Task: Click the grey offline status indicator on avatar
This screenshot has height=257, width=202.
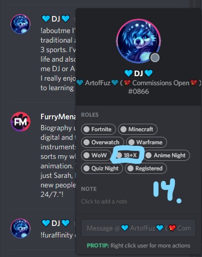Action: (155, 58)
